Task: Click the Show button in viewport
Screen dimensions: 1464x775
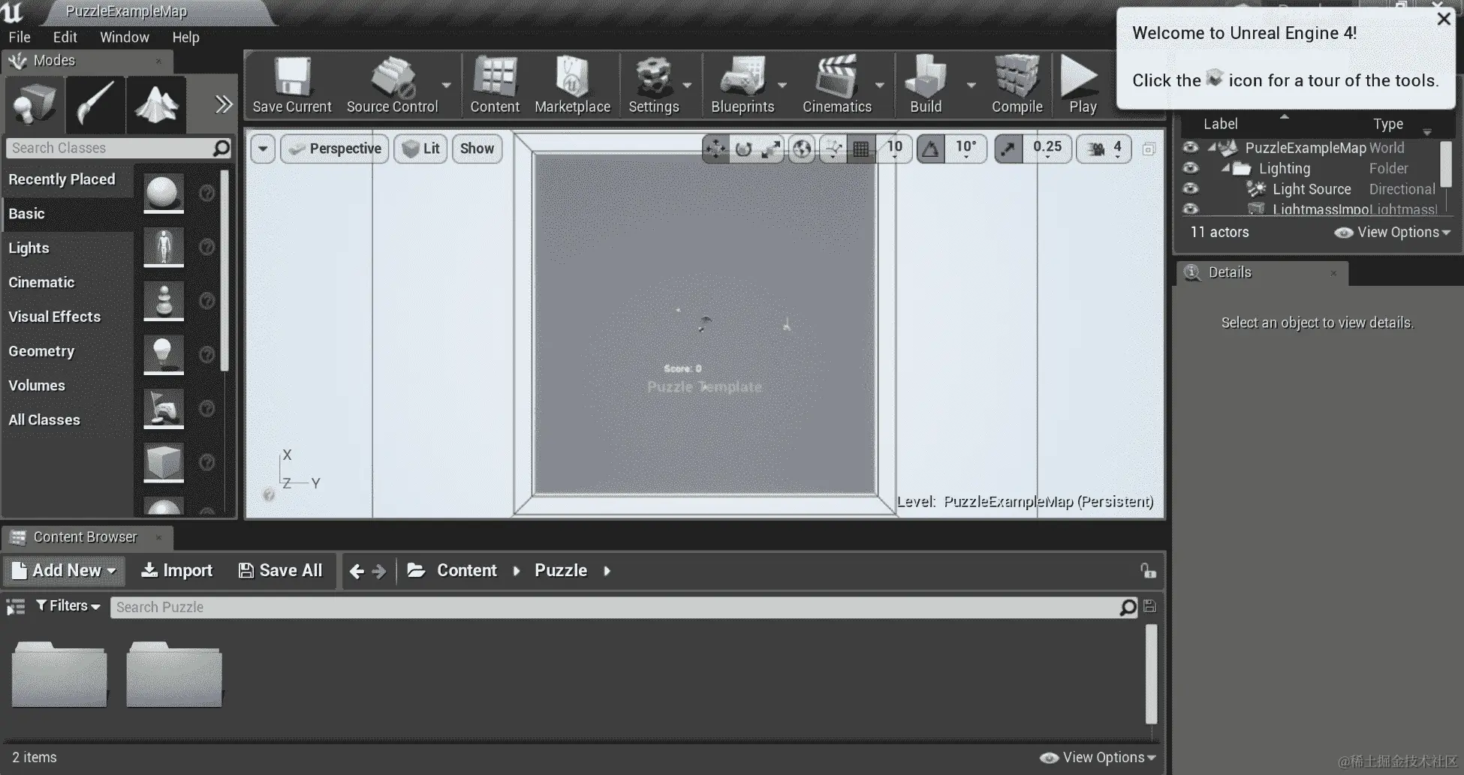Action: click(x=477, y=149)
